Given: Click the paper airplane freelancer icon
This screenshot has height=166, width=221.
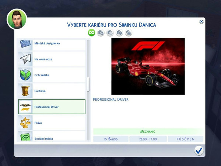Looking at the screenshot, I should pos(25,59).
